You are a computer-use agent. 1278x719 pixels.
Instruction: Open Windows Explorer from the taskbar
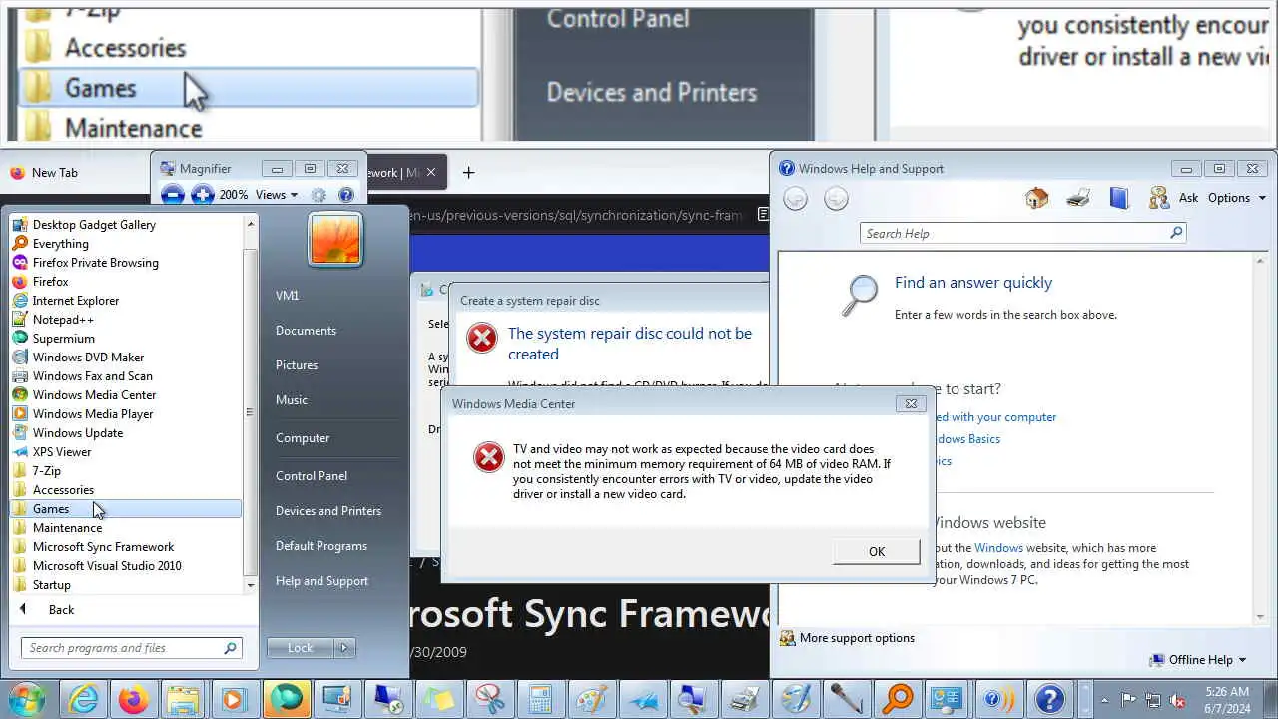[x=184, y=699]
